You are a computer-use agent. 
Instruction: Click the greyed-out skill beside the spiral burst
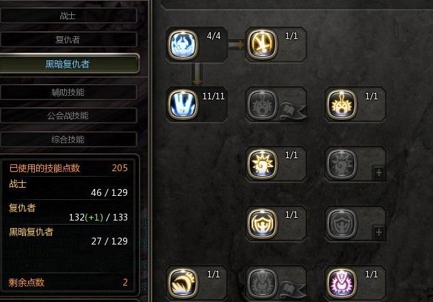341,164
